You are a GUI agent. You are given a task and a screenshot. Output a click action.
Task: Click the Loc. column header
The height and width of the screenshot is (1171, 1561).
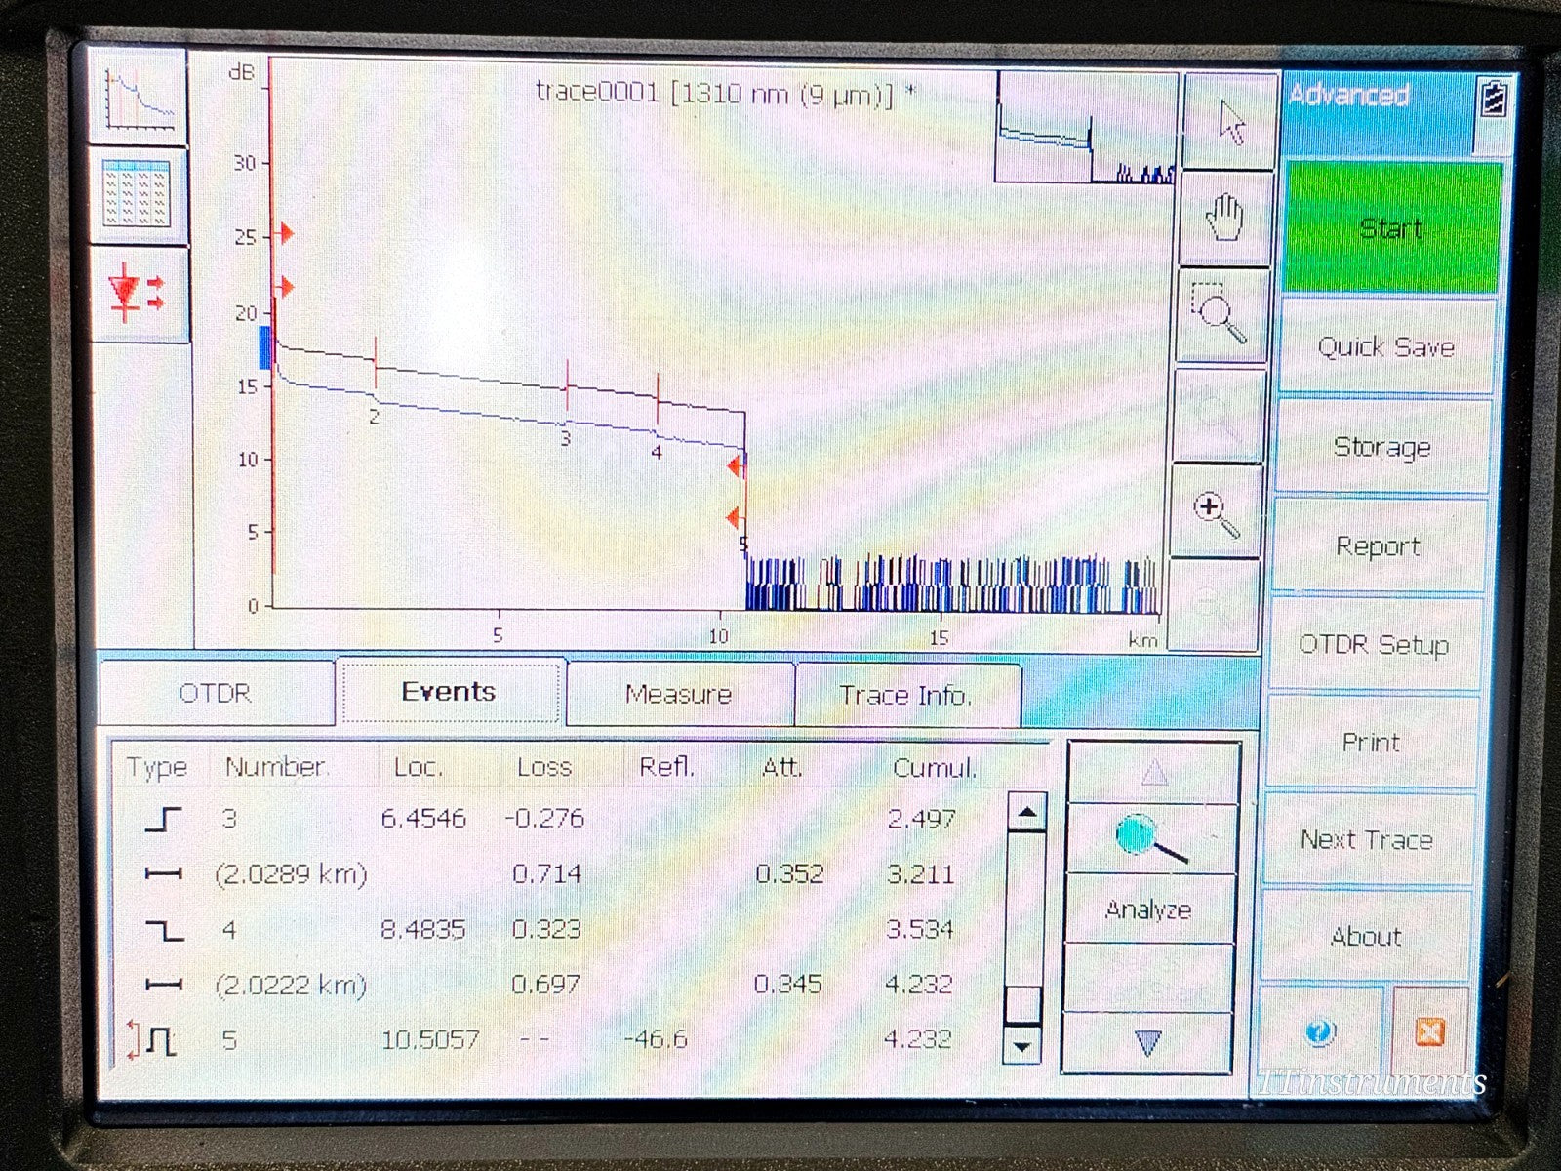(x=418, y=768)
